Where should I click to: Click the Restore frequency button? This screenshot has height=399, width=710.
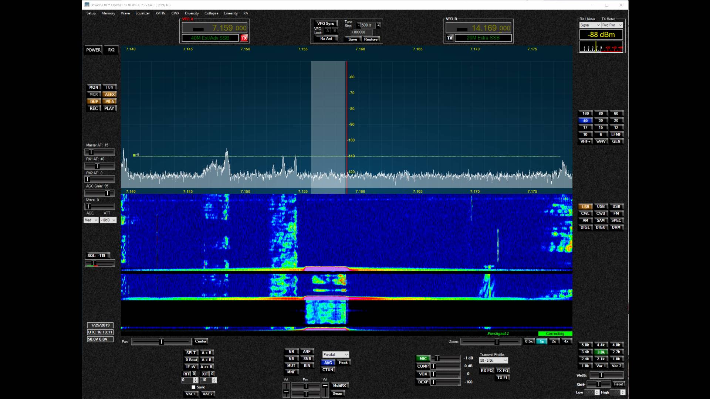pos(371,40)
